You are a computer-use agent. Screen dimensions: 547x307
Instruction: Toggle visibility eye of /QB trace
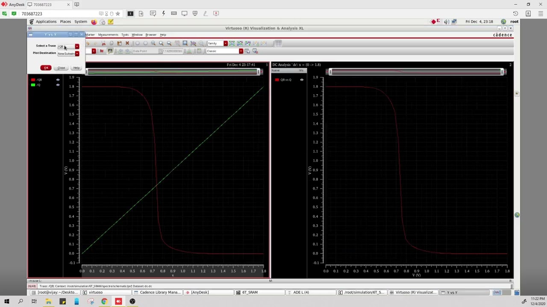click(58, 80)
